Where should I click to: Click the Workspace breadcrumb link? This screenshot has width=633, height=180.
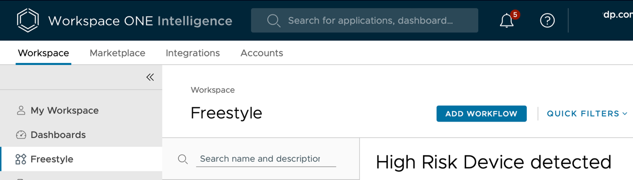point(213,90)
